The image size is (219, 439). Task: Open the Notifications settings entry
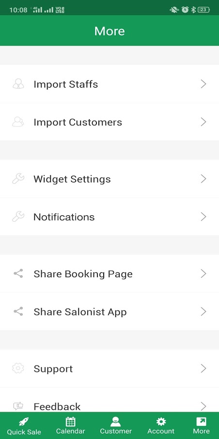click(x=109, y=217)
